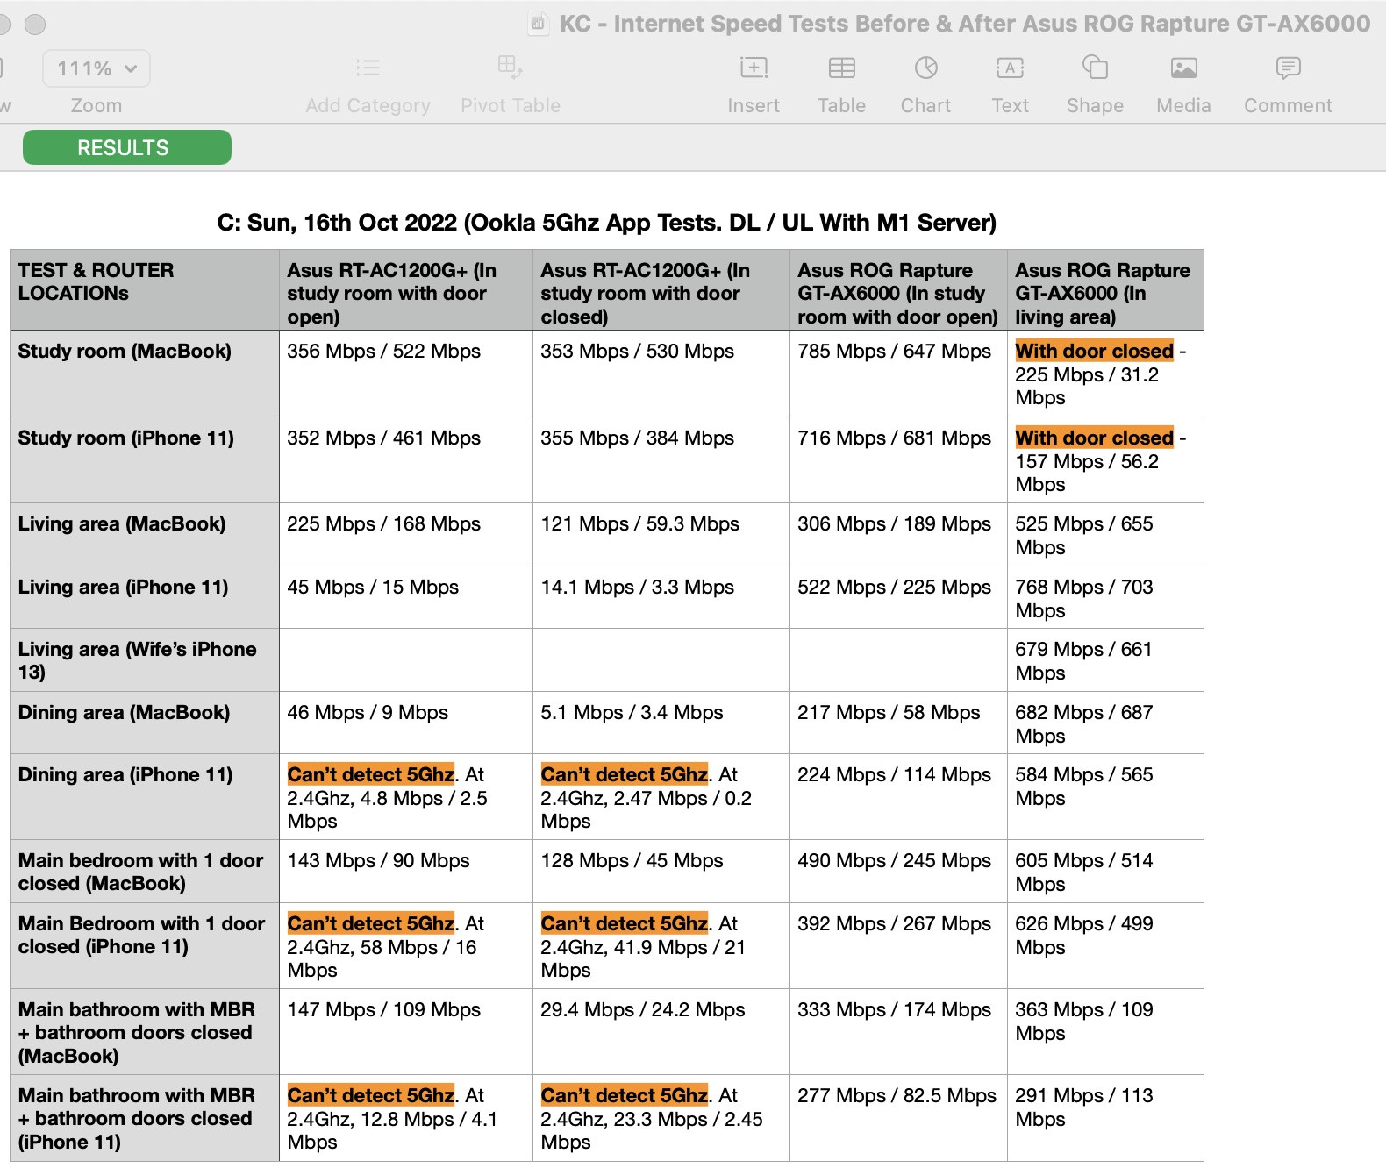
Task: Select cell '121 Mbps / 59.3 Mbps'
Action: [x=661, y=535]
